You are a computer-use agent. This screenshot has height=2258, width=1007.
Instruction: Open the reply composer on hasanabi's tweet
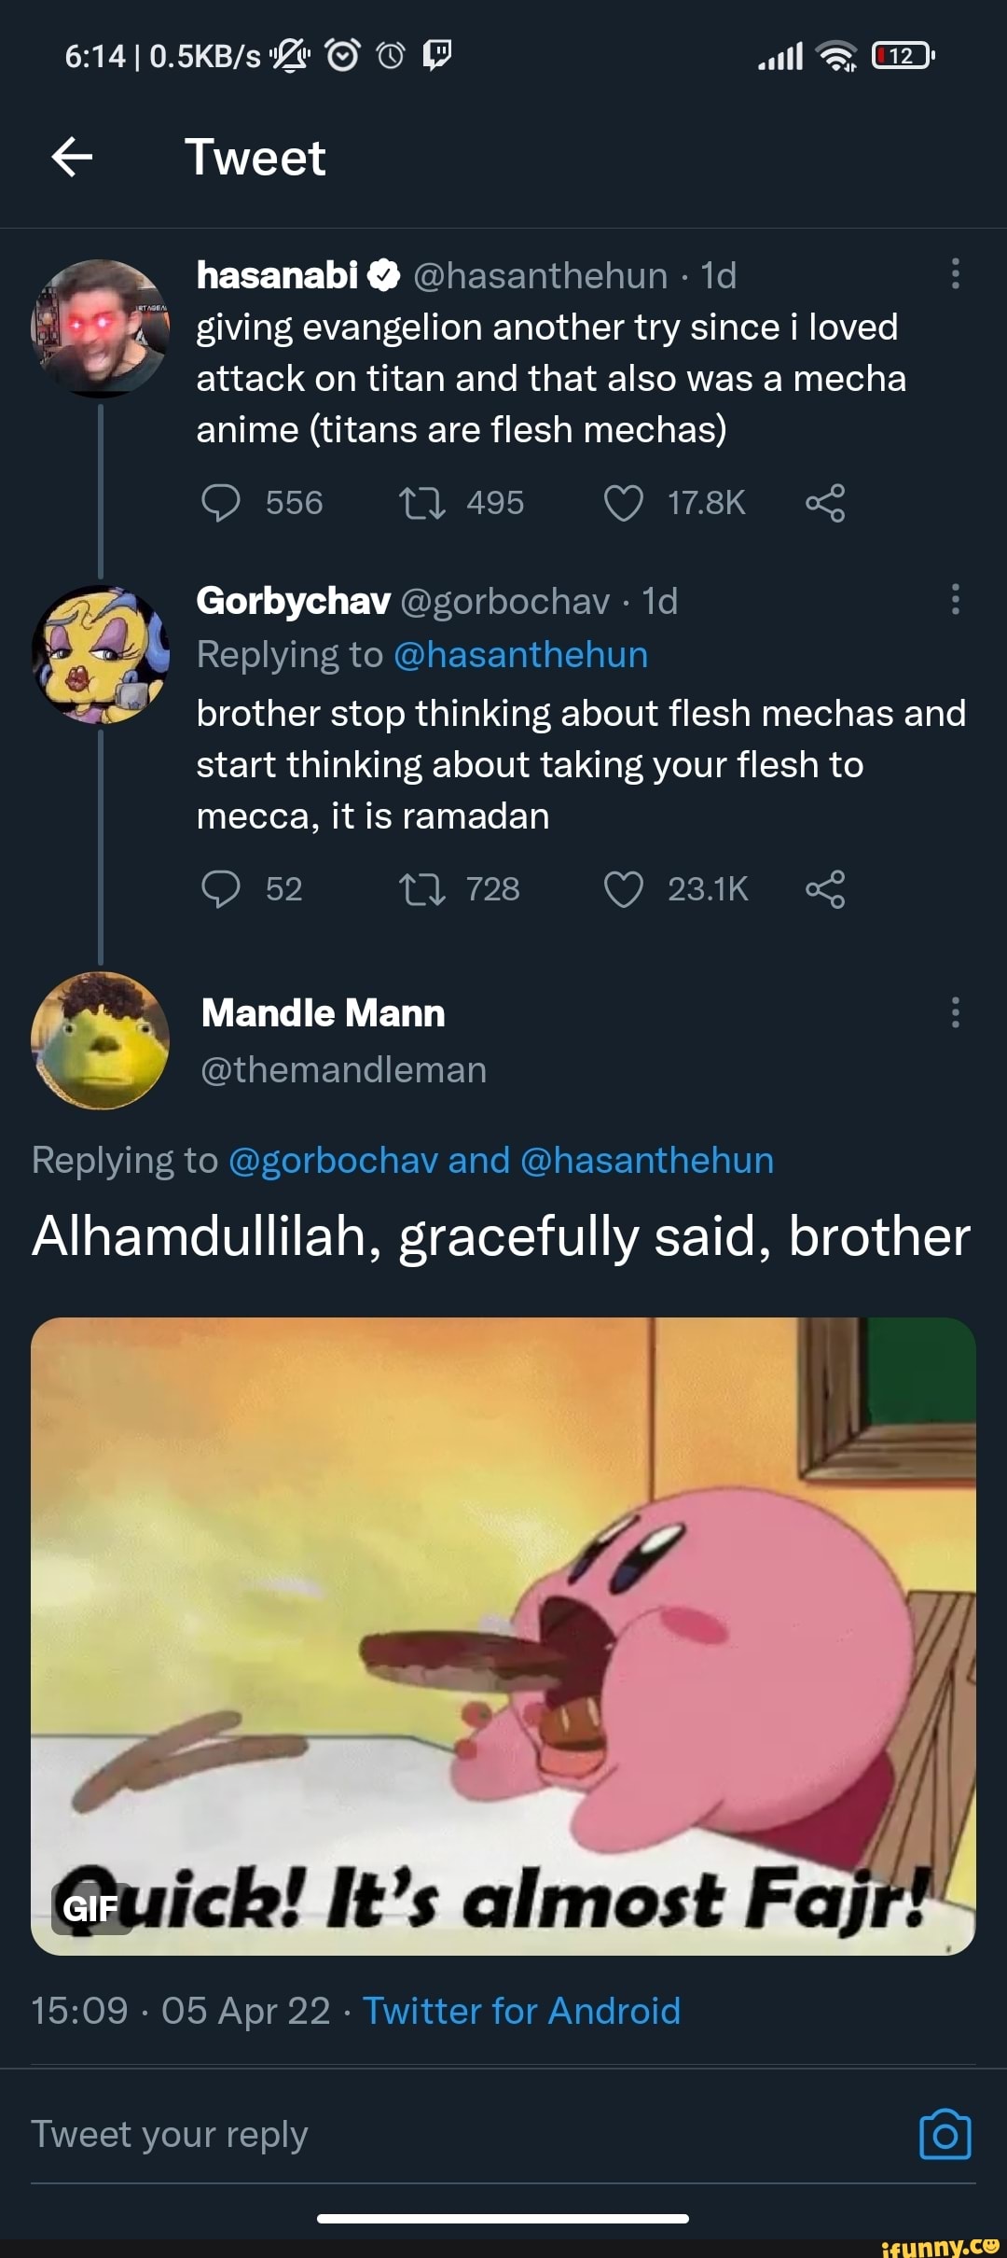tap(219, 503)
